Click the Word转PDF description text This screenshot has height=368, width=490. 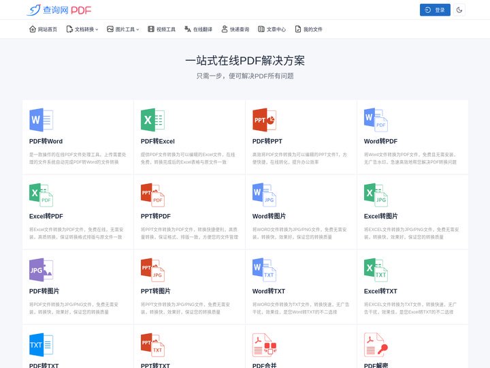point(410,158)
